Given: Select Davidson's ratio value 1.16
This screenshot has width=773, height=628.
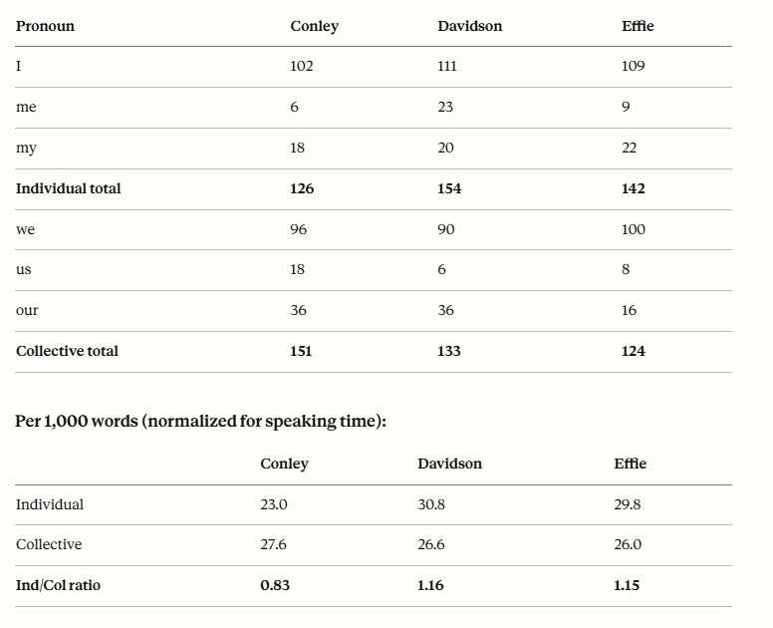Looking at the screenshot, I should (x=430, y=585).
